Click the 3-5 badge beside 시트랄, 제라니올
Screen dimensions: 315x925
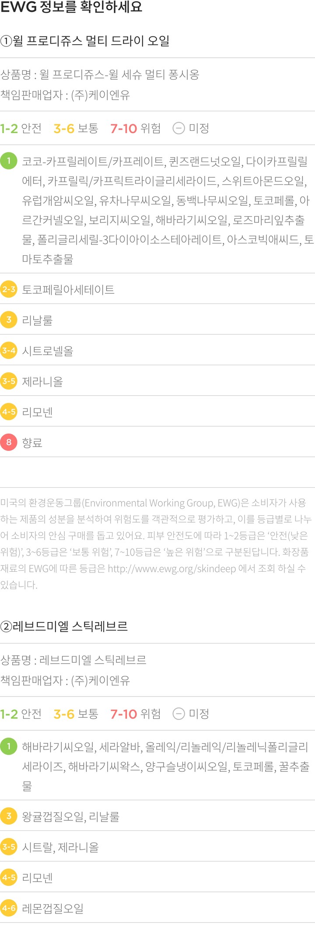[x=9, y=847]
